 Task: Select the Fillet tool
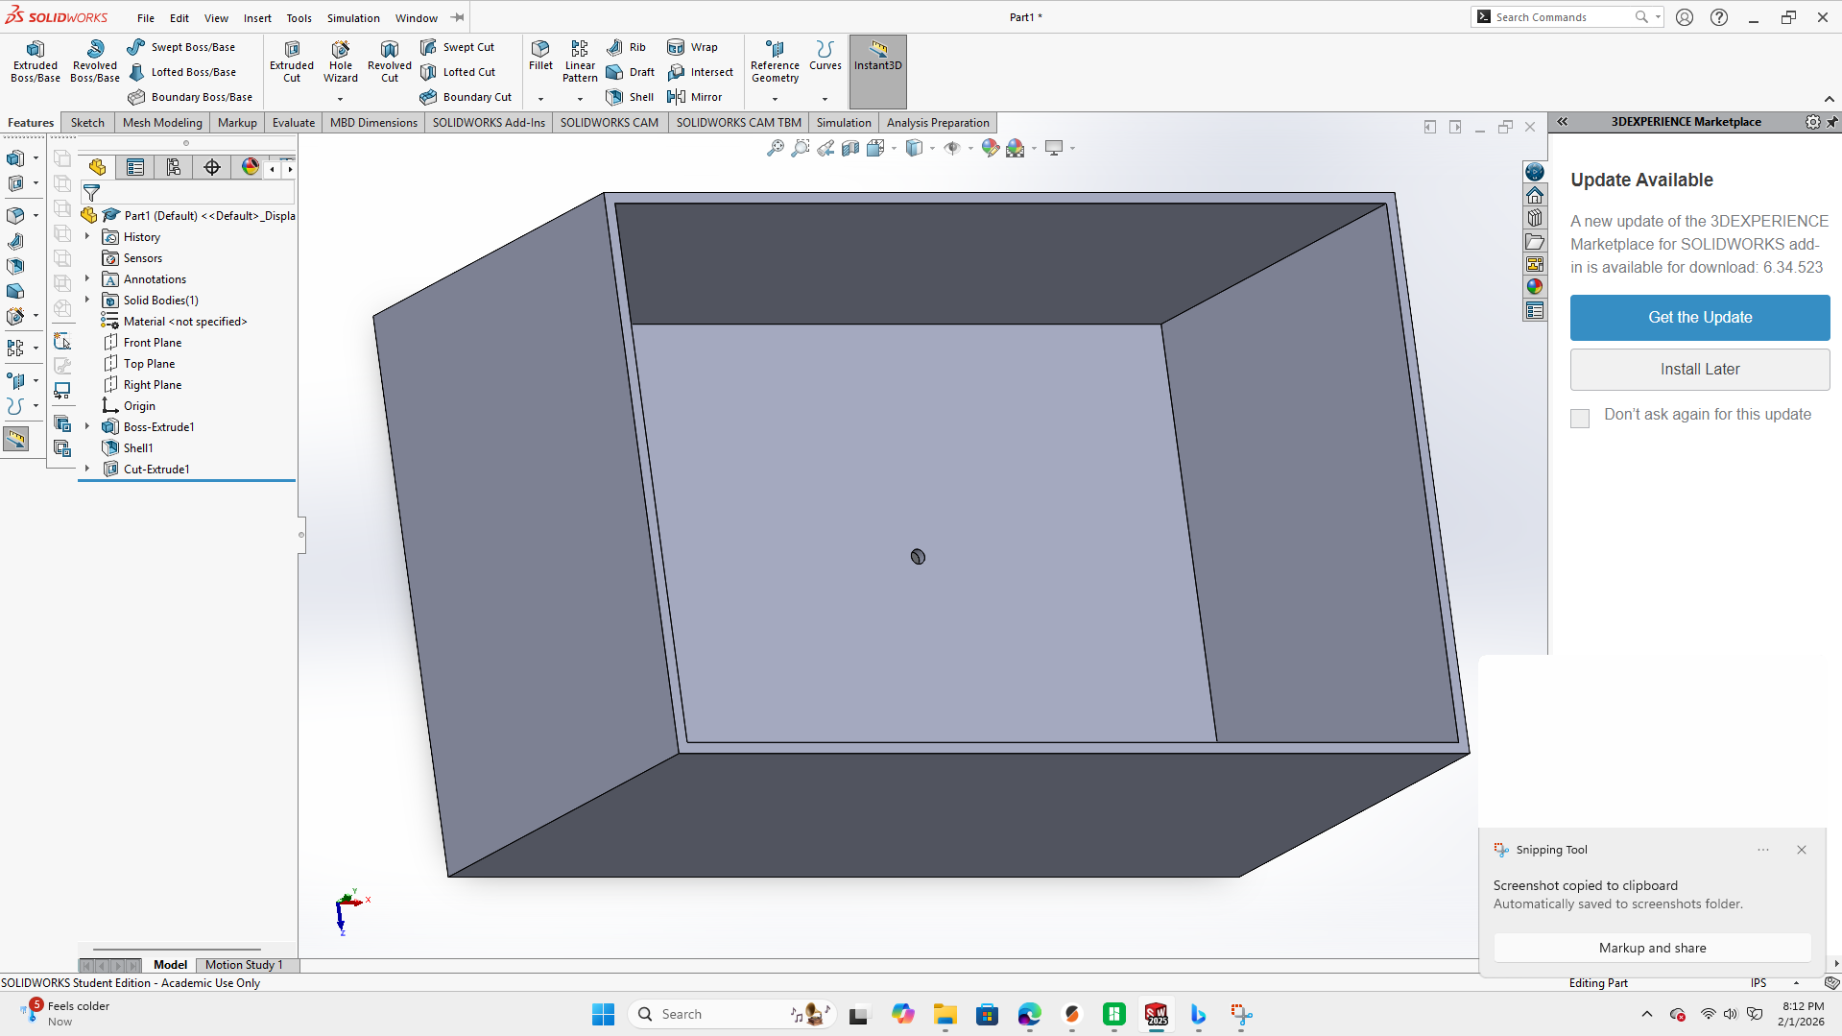tap(541, 56)
